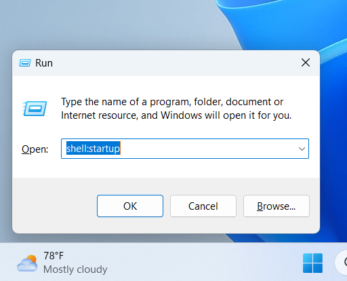Click the "Type the name of a program" description
Screen dimensions: 347x281
point(176,109)
